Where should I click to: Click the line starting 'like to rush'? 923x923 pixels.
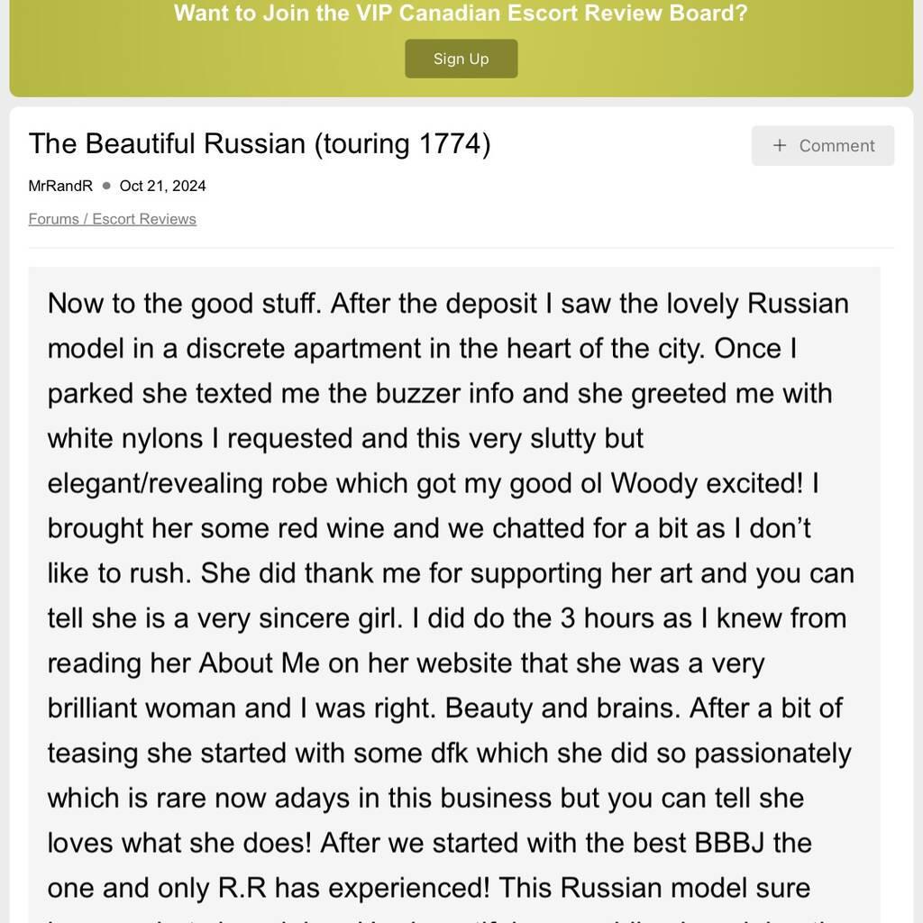[451, 573]
